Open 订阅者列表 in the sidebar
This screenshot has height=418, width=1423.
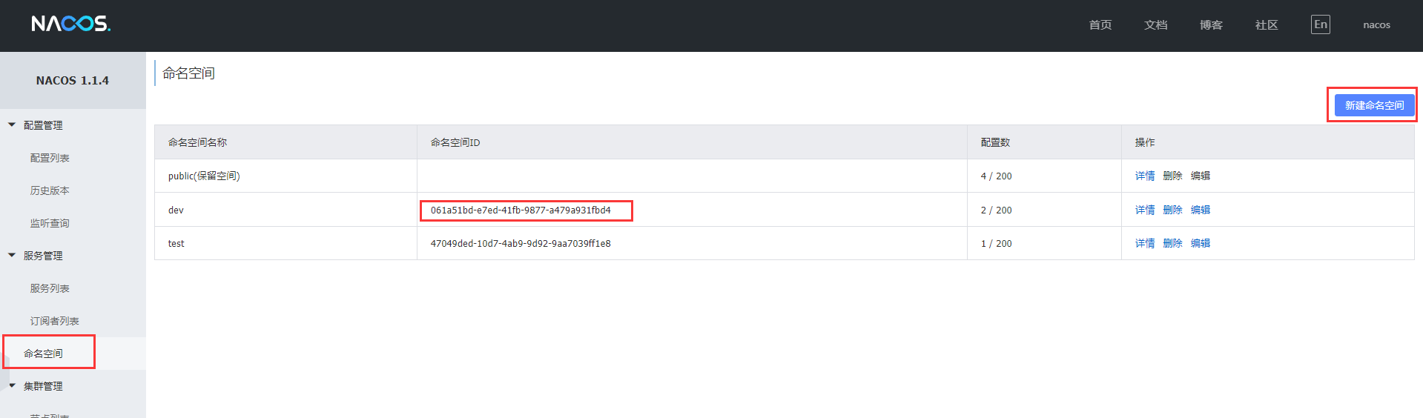point(54,321)
